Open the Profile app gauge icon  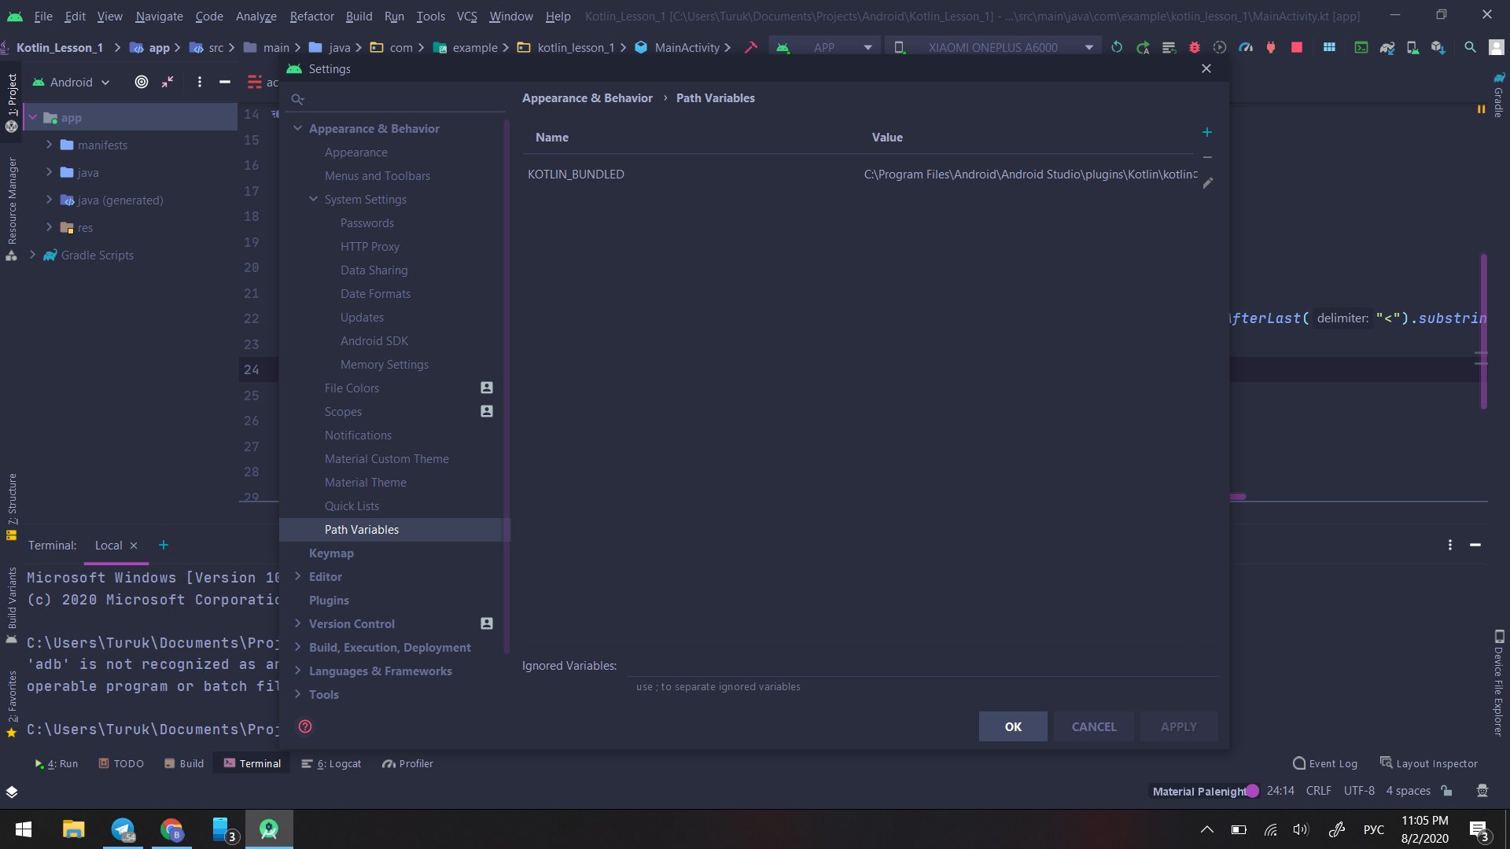[1246, 47]
